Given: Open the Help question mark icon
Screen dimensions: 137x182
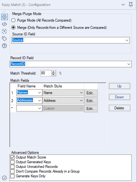Looking at the screenshot, I should 4,46.
